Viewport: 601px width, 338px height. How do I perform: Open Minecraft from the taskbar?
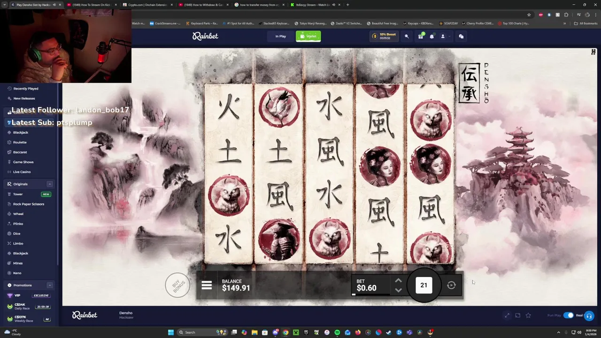tap(296, 332)
